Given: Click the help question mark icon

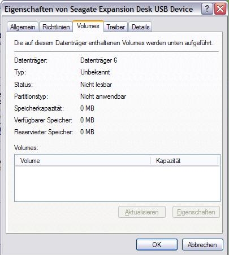Looking at the screenshot, I should pyautogui.click(x=207, y=9).
